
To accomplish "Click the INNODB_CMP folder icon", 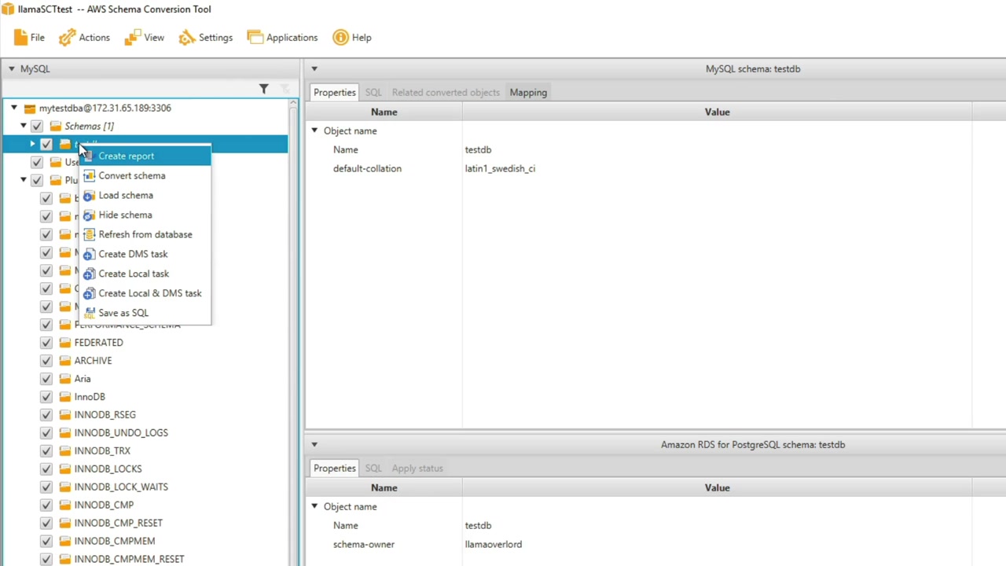I will pyautogui.click(x=65, y=505).
